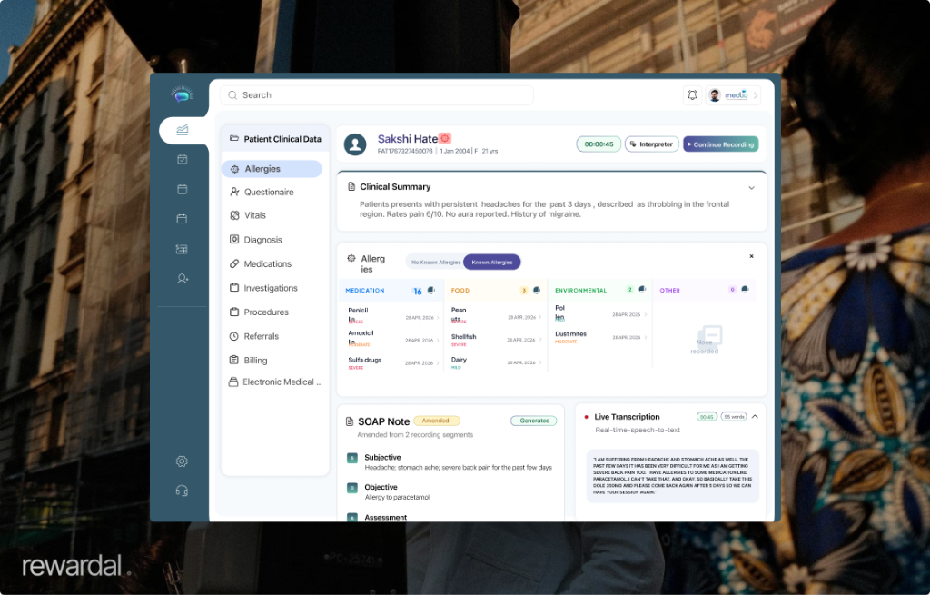Click the green Objective O icon

click(x=351, y=488)
